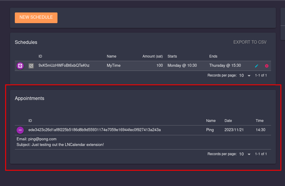
Task: Click the MyTime schedule name
Action: point(113,66)
